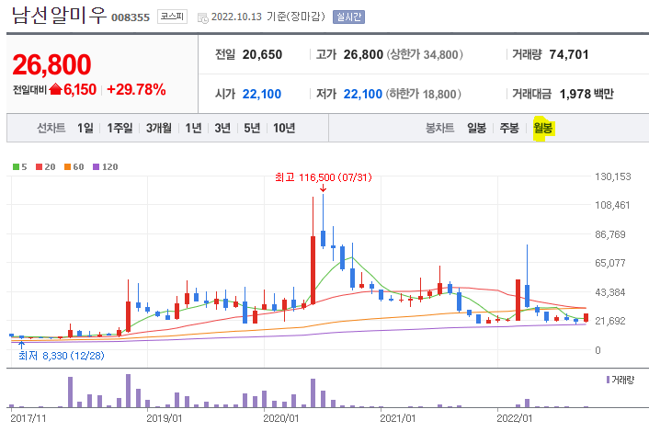Click the 최저 8,330 (12/28) low label
649x432 pixels.
(62, 356)
